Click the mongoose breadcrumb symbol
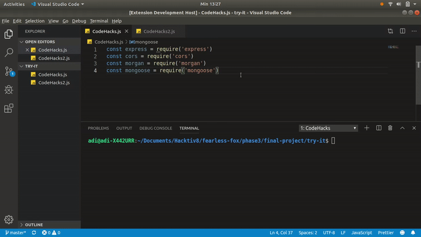This screenshot has width=421, height=237. (x=144, y=42)
